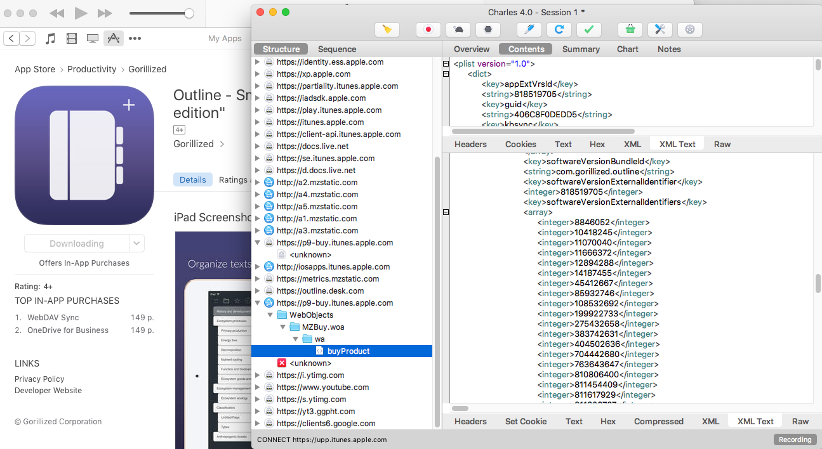Screen dimensions: 822x449
Task: Click the response pane vertical scrollbar
Action: coord(818,283)
